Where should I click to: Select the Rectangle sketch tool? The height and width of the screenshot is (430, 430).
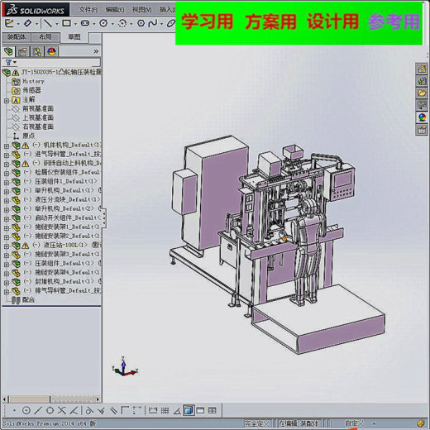pyautogui.click(x=66, y=23)
